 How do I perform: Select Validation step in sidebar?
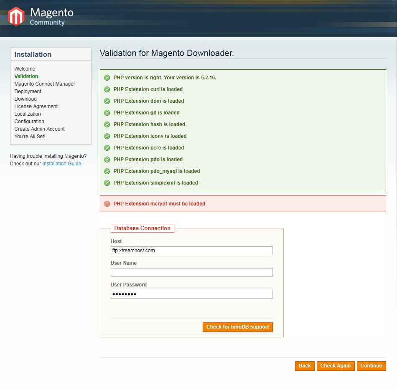tap(26, 76)
